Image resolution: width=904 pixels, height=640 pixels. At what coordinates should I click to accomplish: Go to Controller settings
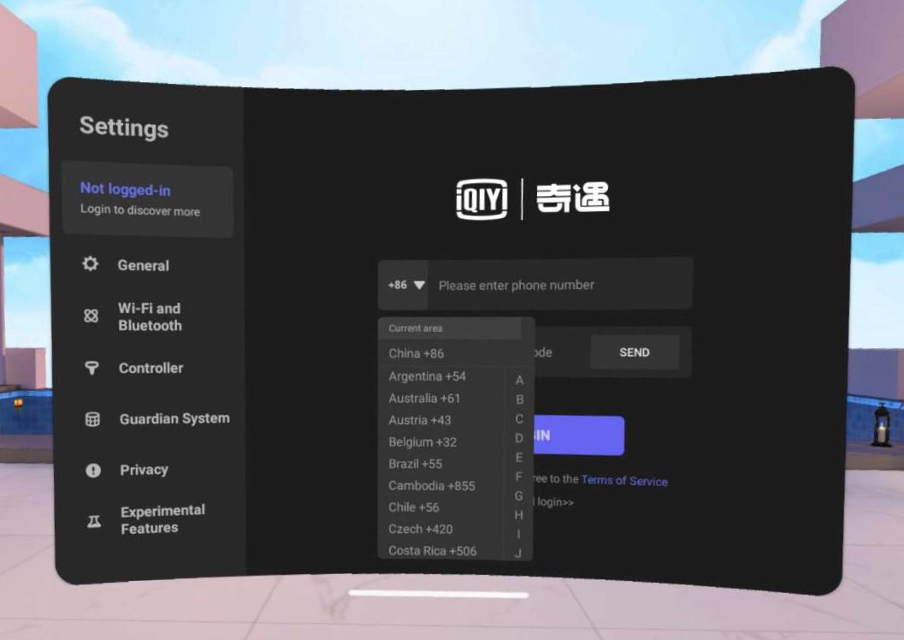150,368
